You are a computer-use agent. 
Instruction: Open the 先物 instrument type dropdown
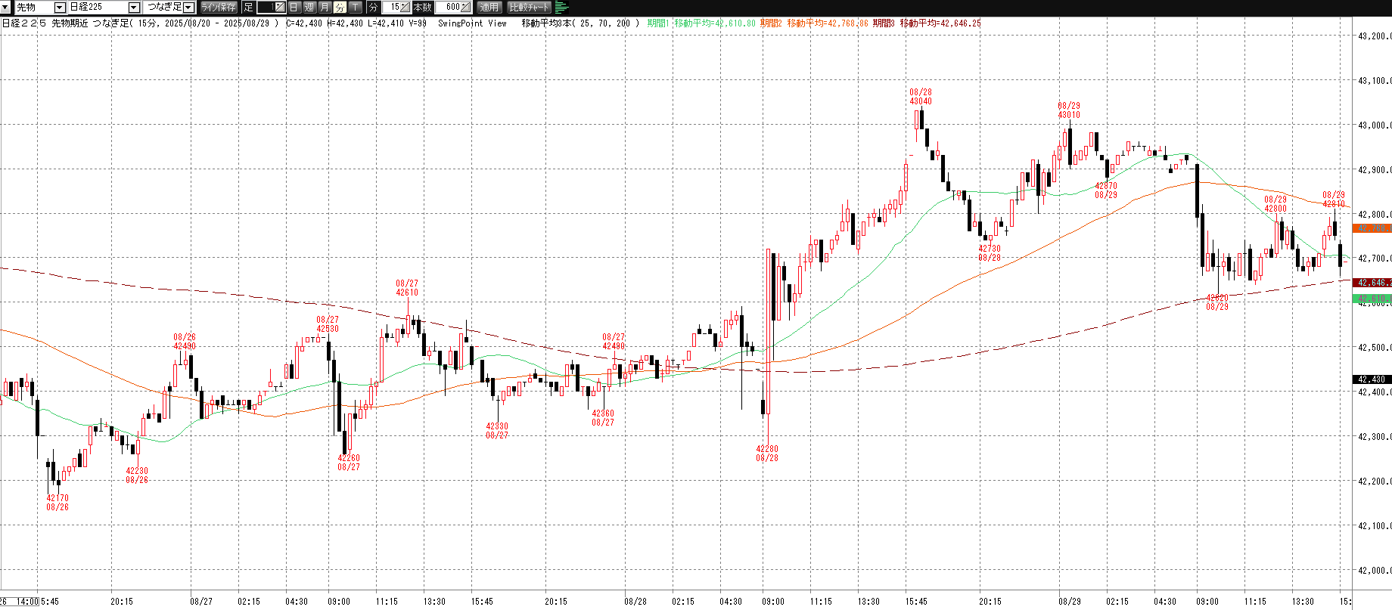(60, 7)
